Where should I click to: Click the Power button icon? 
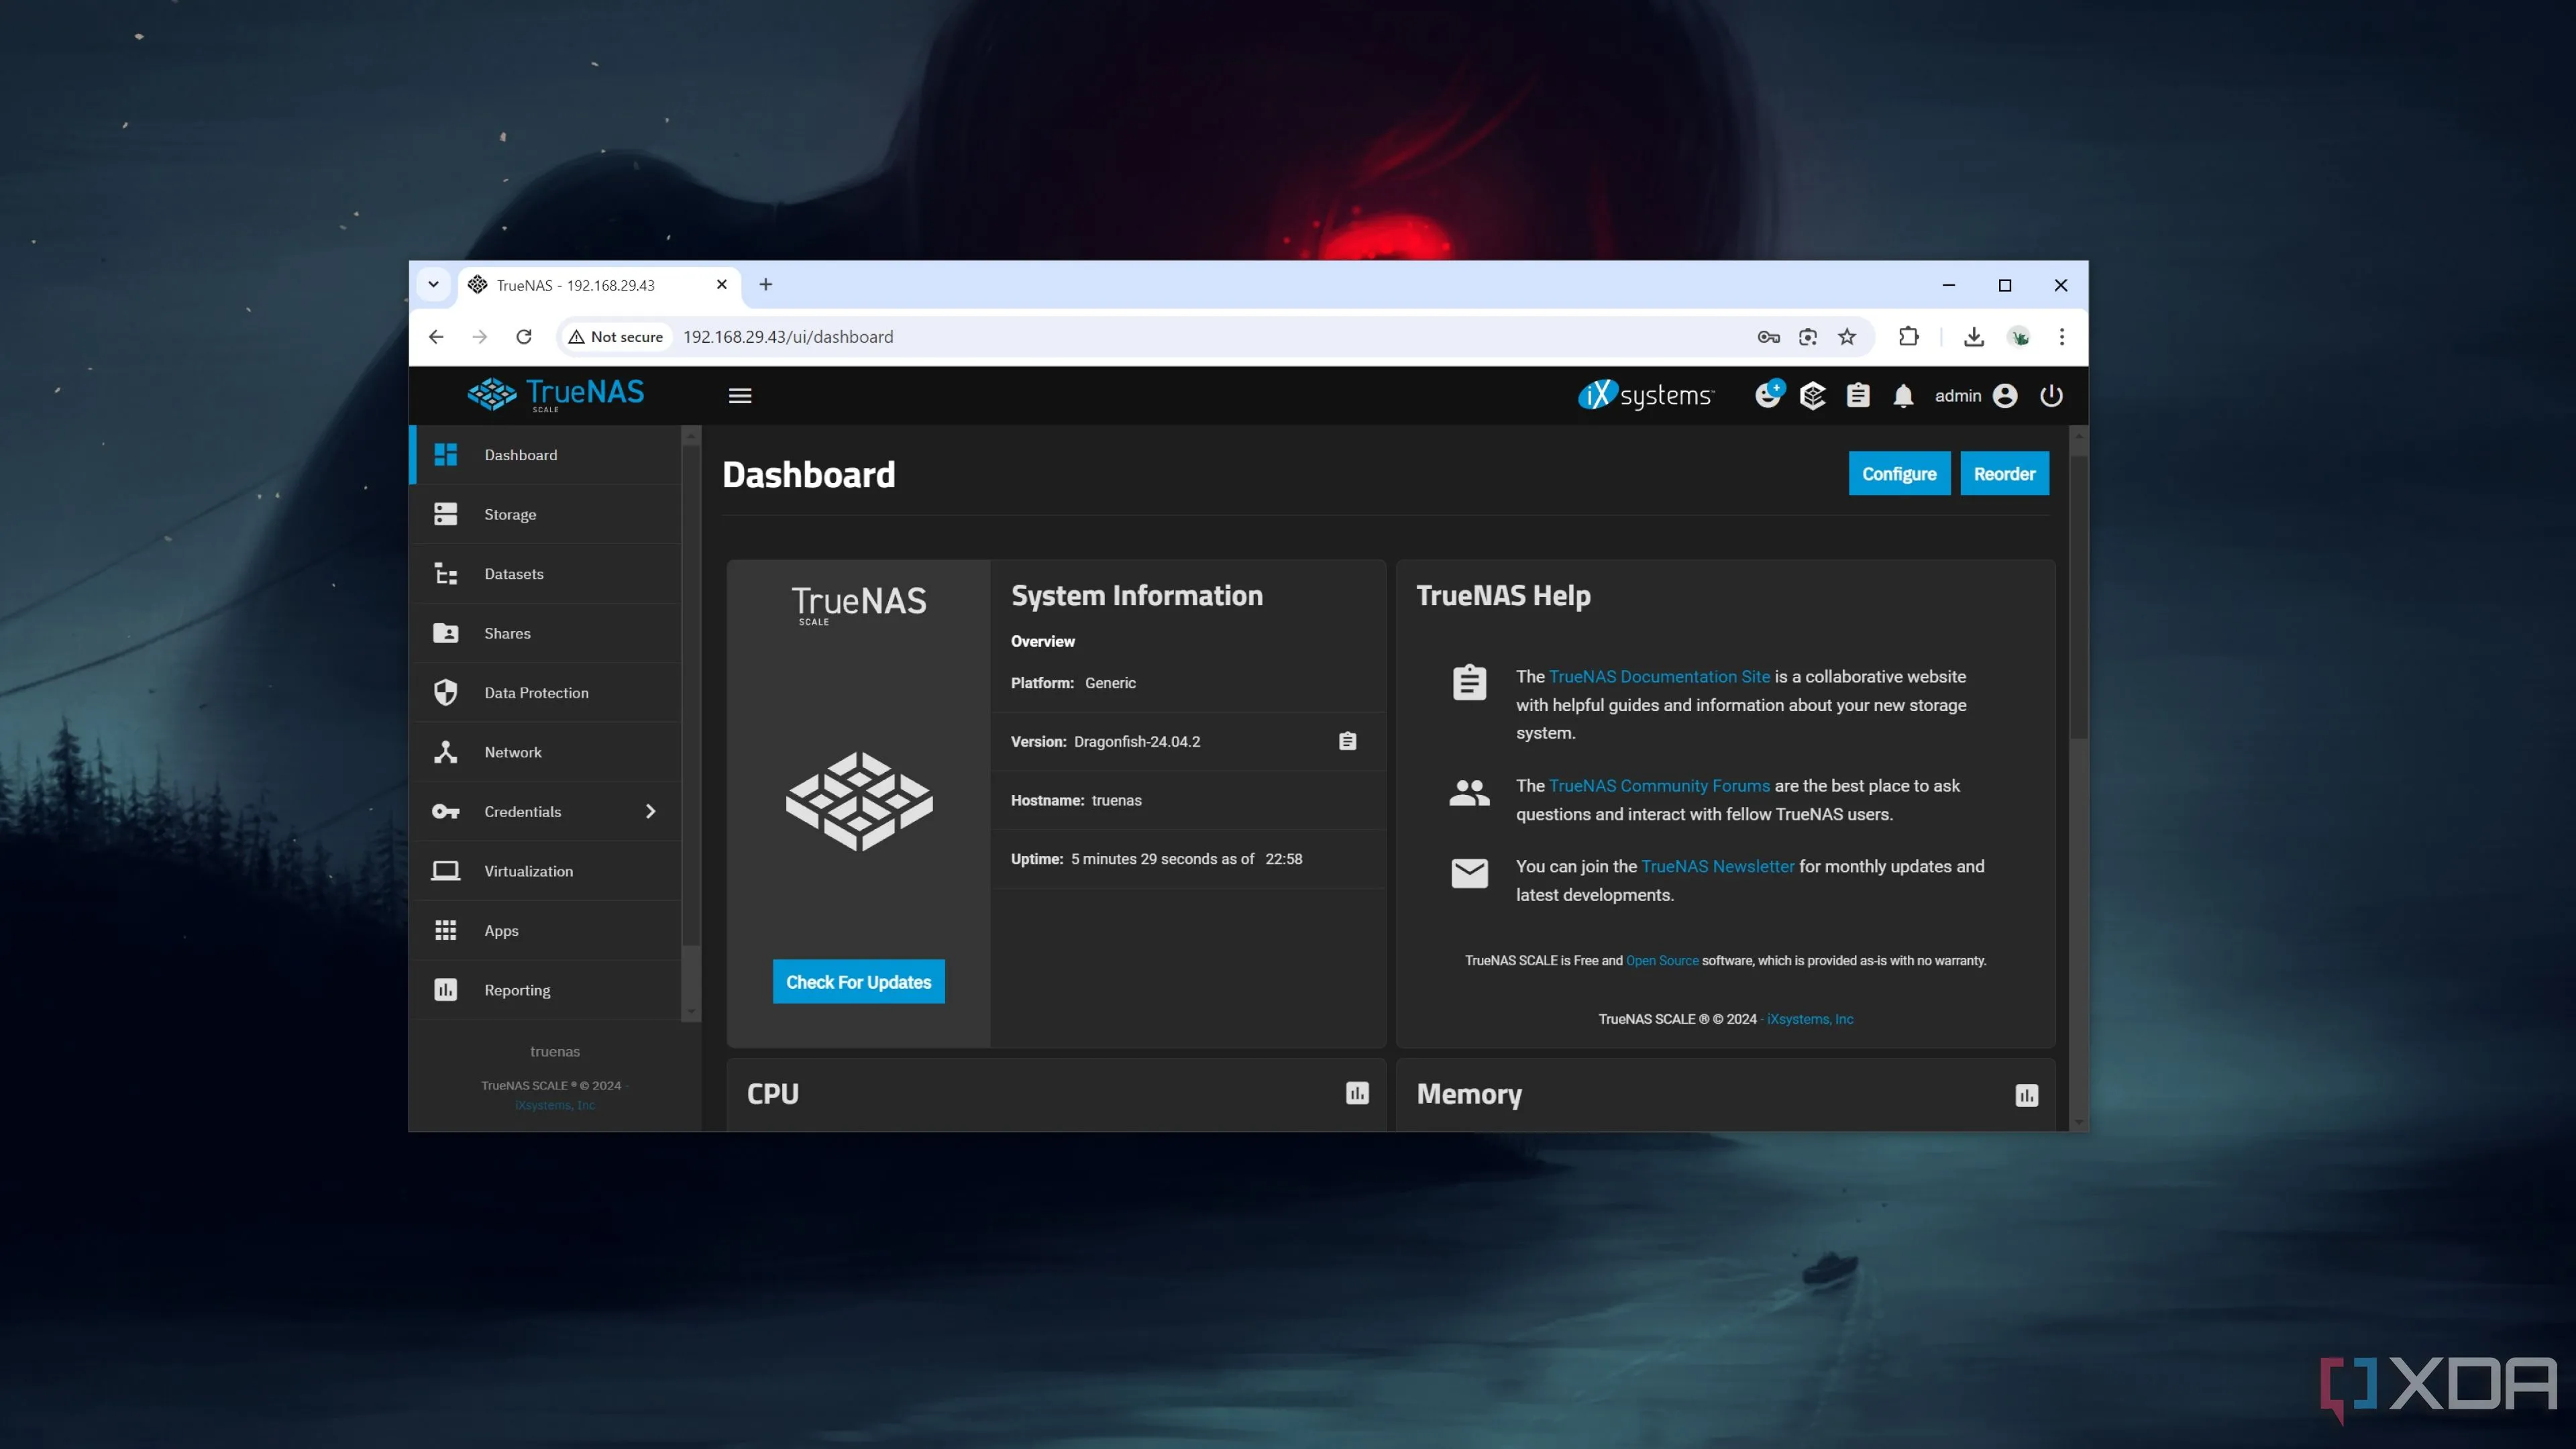[2051, 396]
